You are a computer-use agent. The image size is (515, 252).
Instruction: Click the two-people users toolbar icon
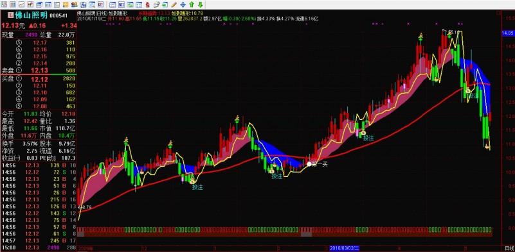coord(74,4)
